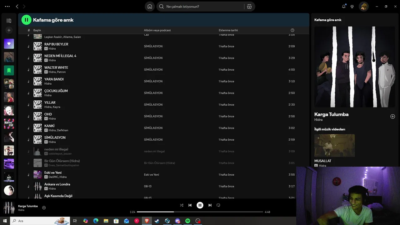Open the notifications bell icon
This screenshot has height=225, width=400.
point(344,6)
